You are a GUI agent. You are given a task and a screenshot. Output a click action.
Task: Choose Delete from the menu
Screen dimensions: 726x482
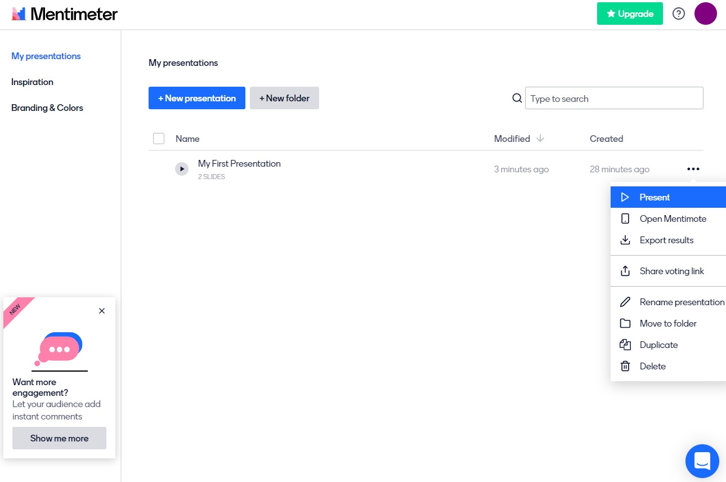[x=668, y=366]
